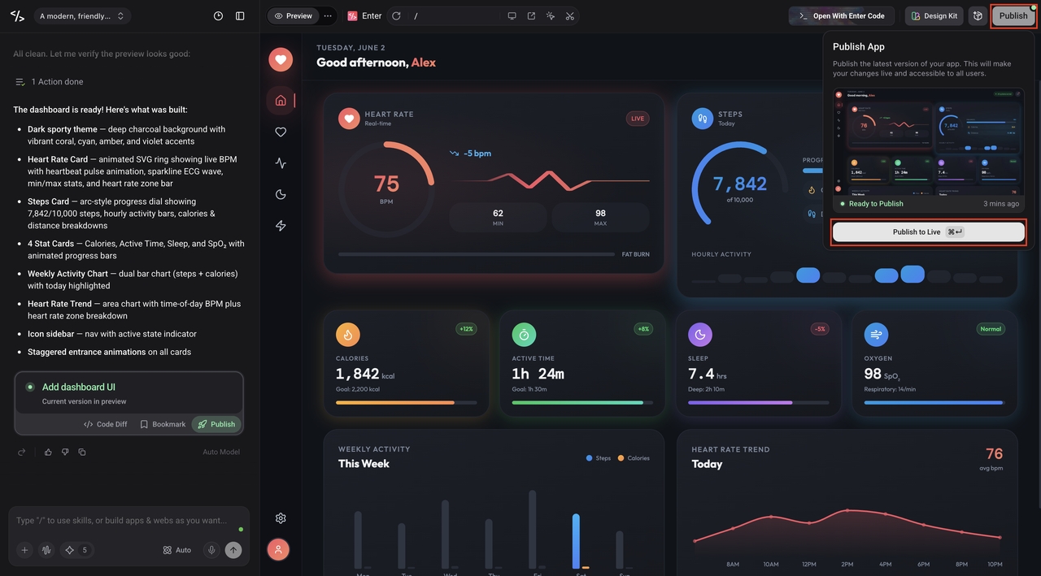Image resolution: width=1041 pixels, height=576 pixels.
Task: Select the Home icon in dashboard sidebar
Action: [x=281, y=101]
